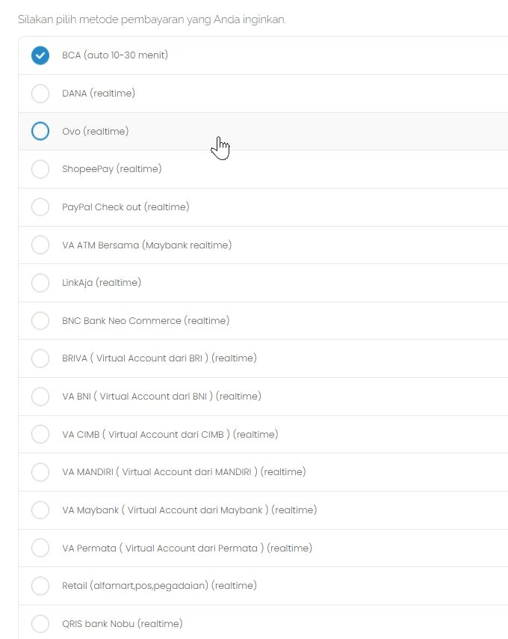This screenshot has height=639, width=508.
Task: Click 'VA ATM Bersama (Maybank realtime)' text
Action: point(147,245)
